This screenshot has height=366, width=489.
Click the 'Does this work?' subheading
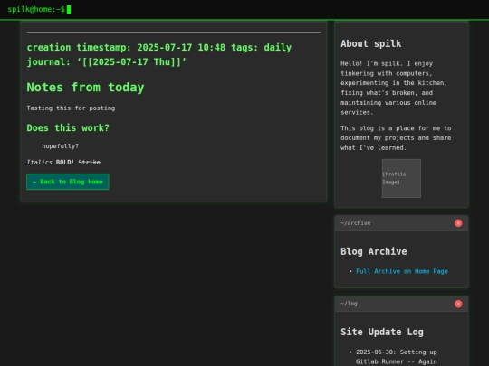(68, 128)
